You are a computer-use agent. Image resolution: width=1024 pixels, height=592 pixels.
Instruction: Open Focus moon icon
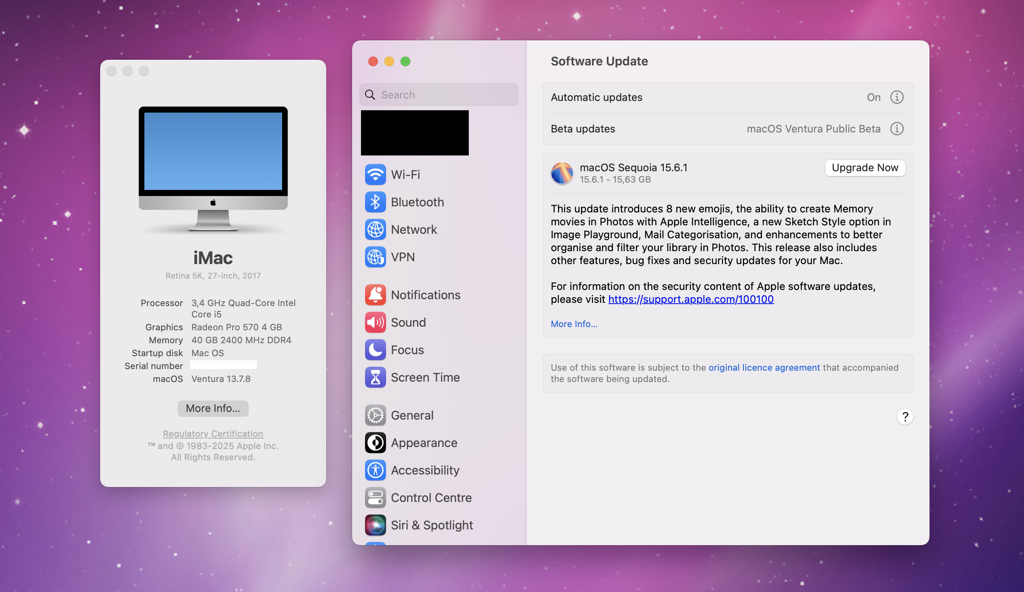pyautogui.click(x=375, y=350)
